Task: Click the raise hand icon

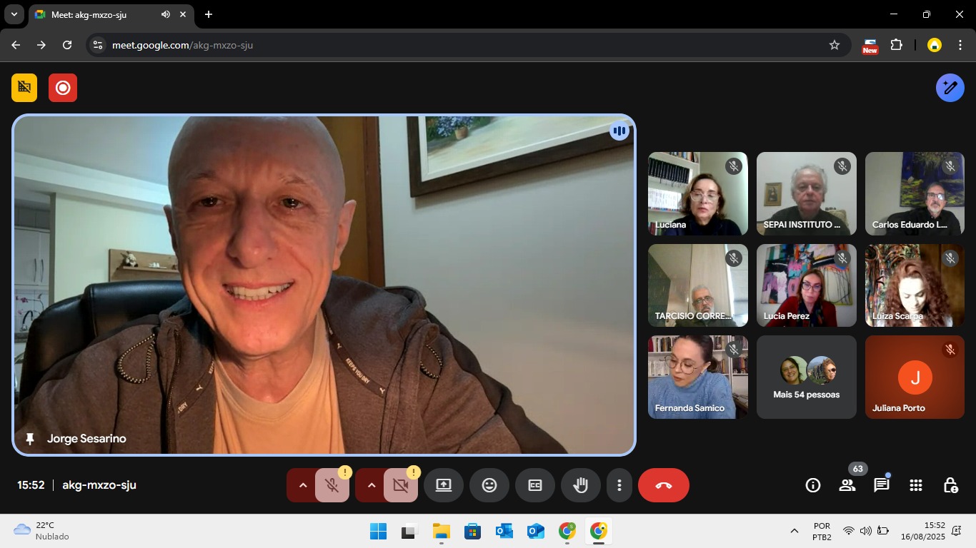Action: coord(580,485)
